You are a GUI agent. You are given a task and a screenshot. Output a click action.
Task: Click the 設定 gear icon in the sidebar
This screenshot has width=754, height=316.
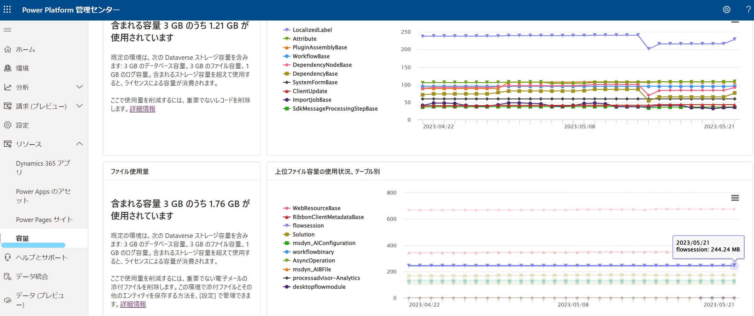click(8, 125)
